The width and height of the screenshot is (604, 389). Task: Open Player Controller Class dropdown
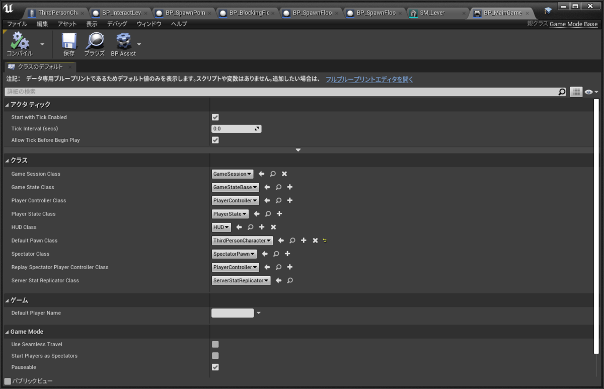tap(236, 200)
